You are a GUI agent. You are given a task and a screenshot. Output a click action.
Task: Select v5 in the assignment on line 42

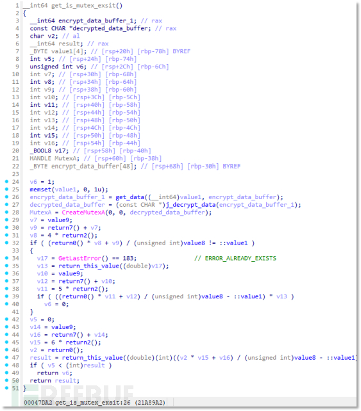33,319
